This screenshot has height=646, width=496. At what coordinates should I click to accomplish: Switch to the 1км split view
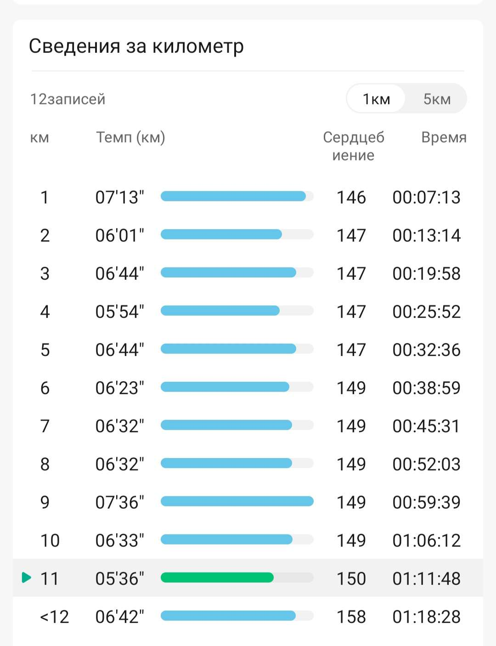click(x=376, y=99)
